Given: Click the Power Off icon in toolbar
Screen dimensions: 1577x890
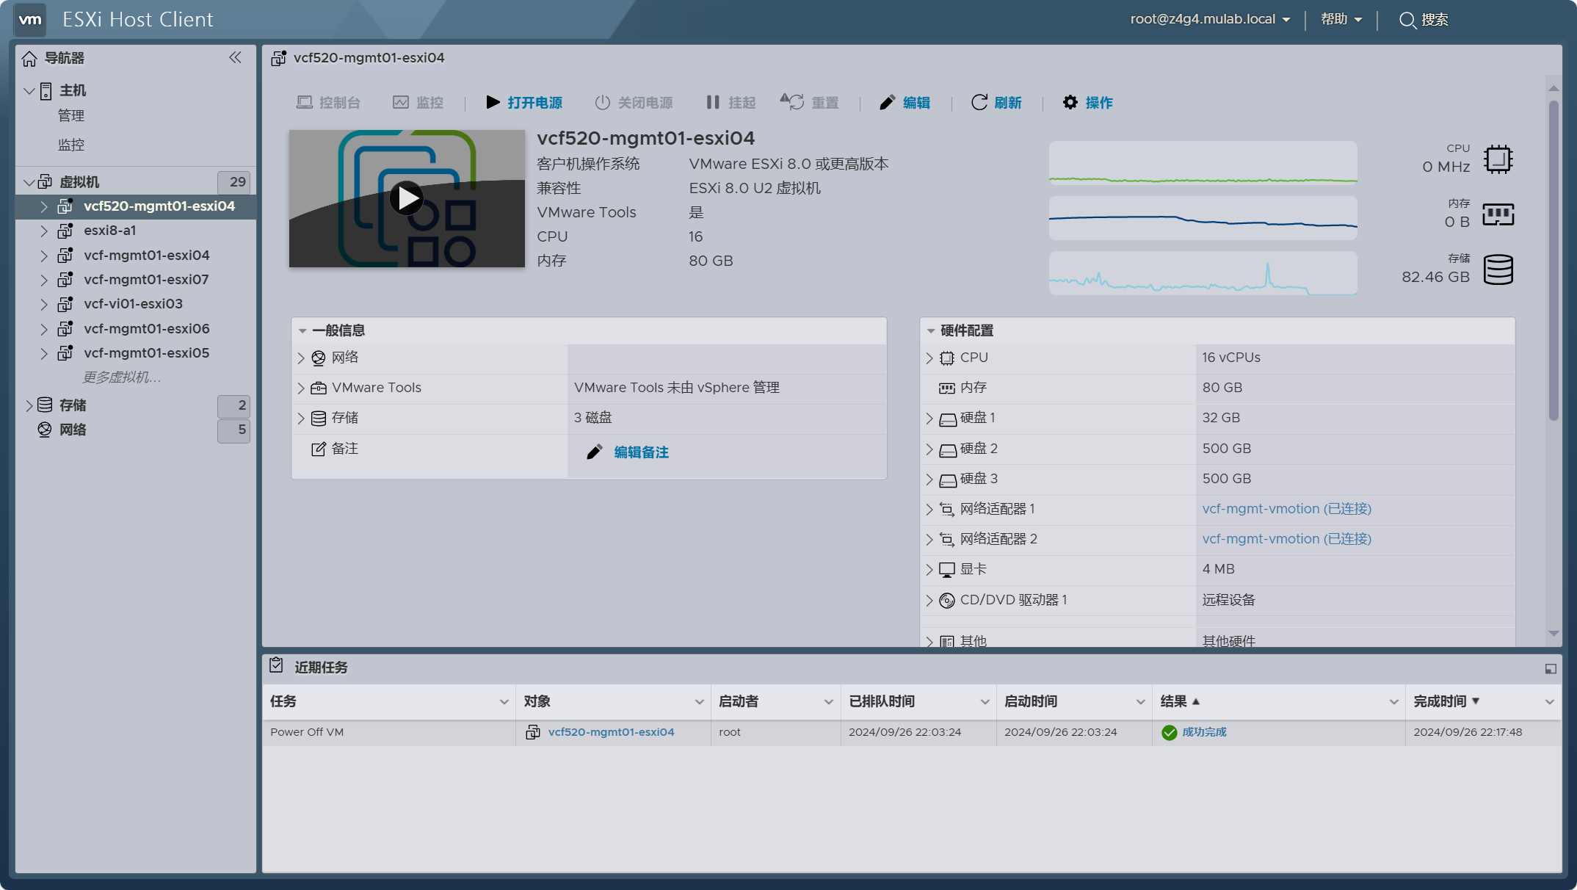Looking at the screenshot, I should coord(602,102).
